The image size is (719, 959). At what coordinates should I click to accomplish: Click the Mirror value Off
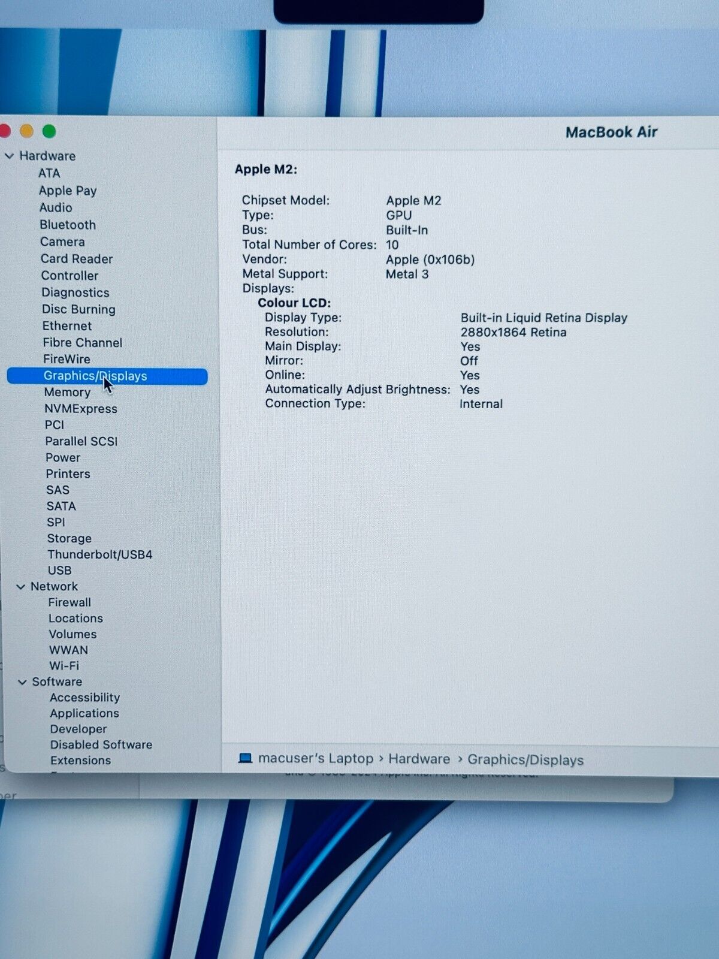tap(469, 361)
